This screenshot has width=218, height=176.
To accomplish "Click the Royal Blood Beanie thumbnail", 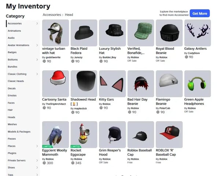I will point(169,33).
